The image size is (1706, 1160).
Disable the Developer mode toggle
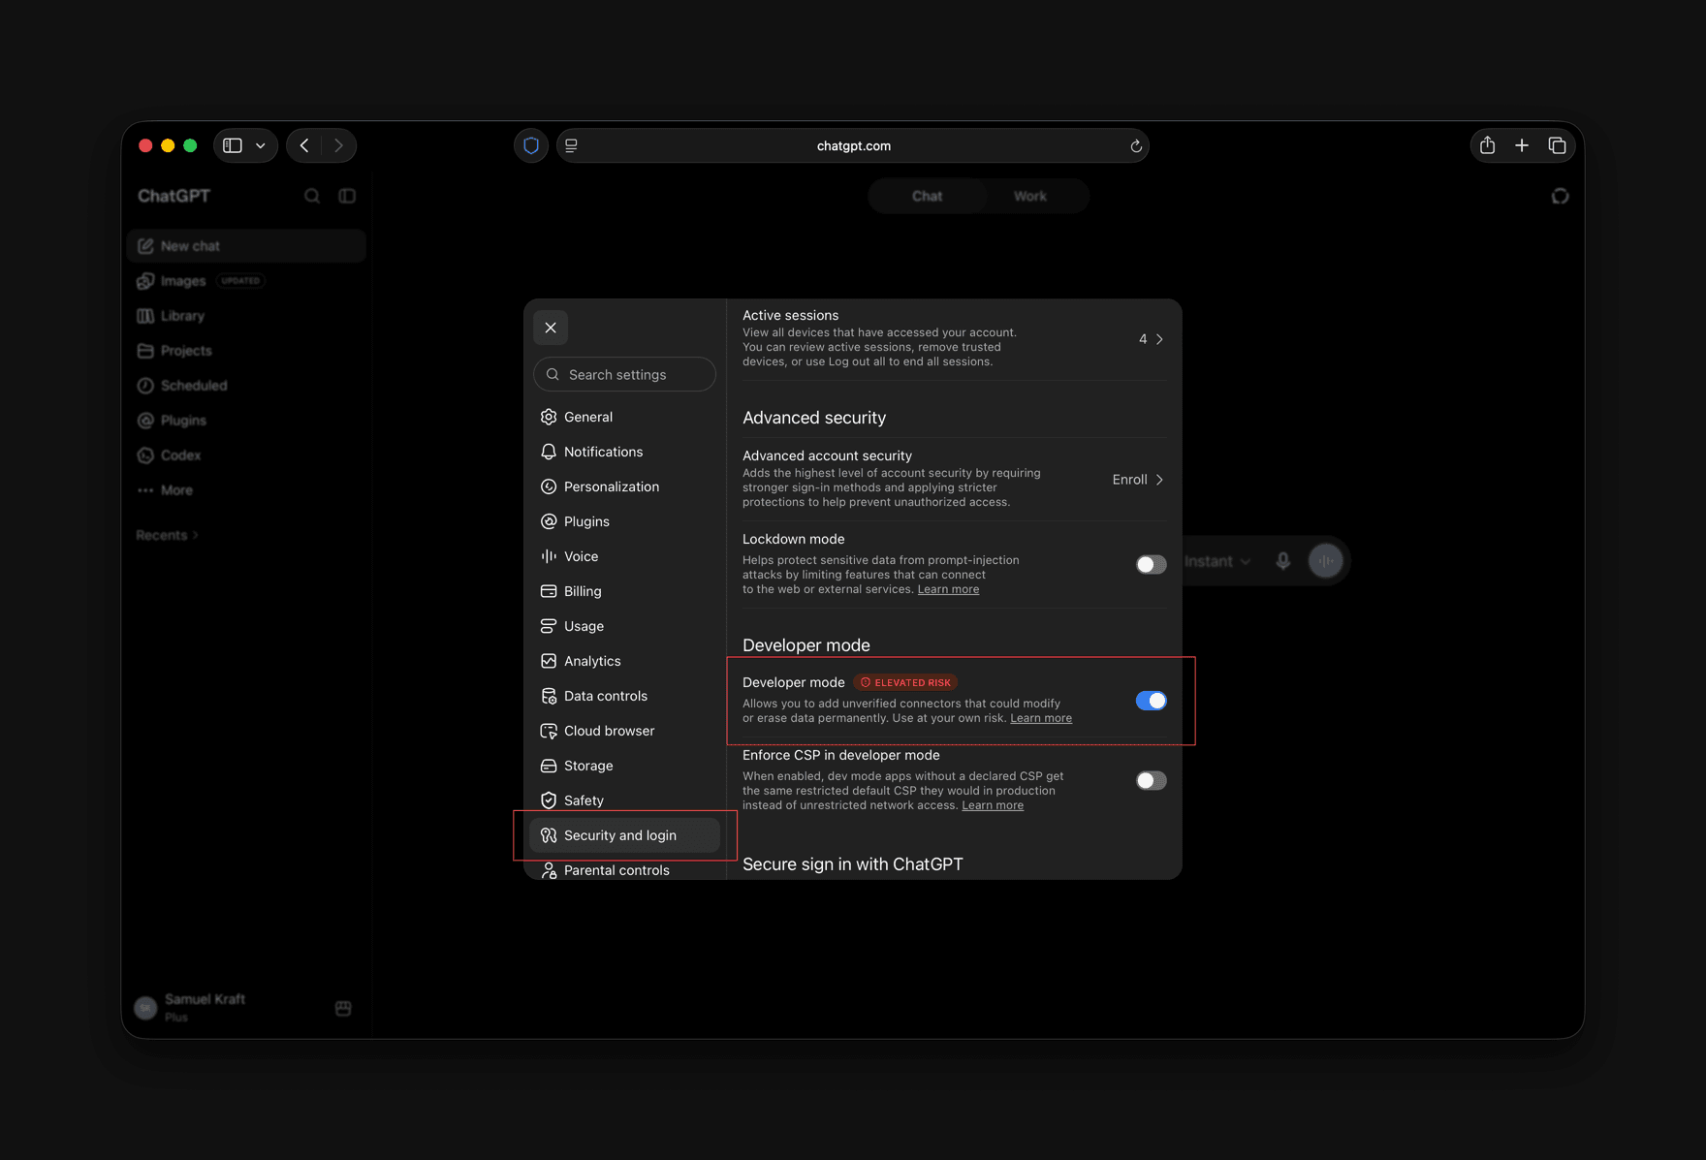pyautogui.click(x=1152, y=701)
